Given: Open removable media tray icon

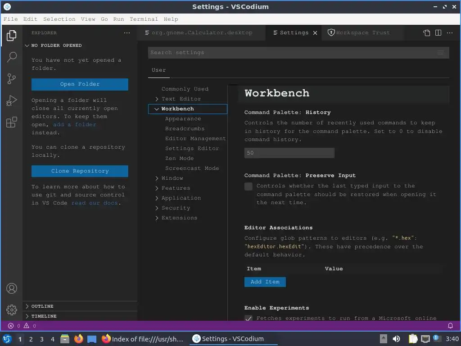Looking at the screenshot, I should point(383,339).
